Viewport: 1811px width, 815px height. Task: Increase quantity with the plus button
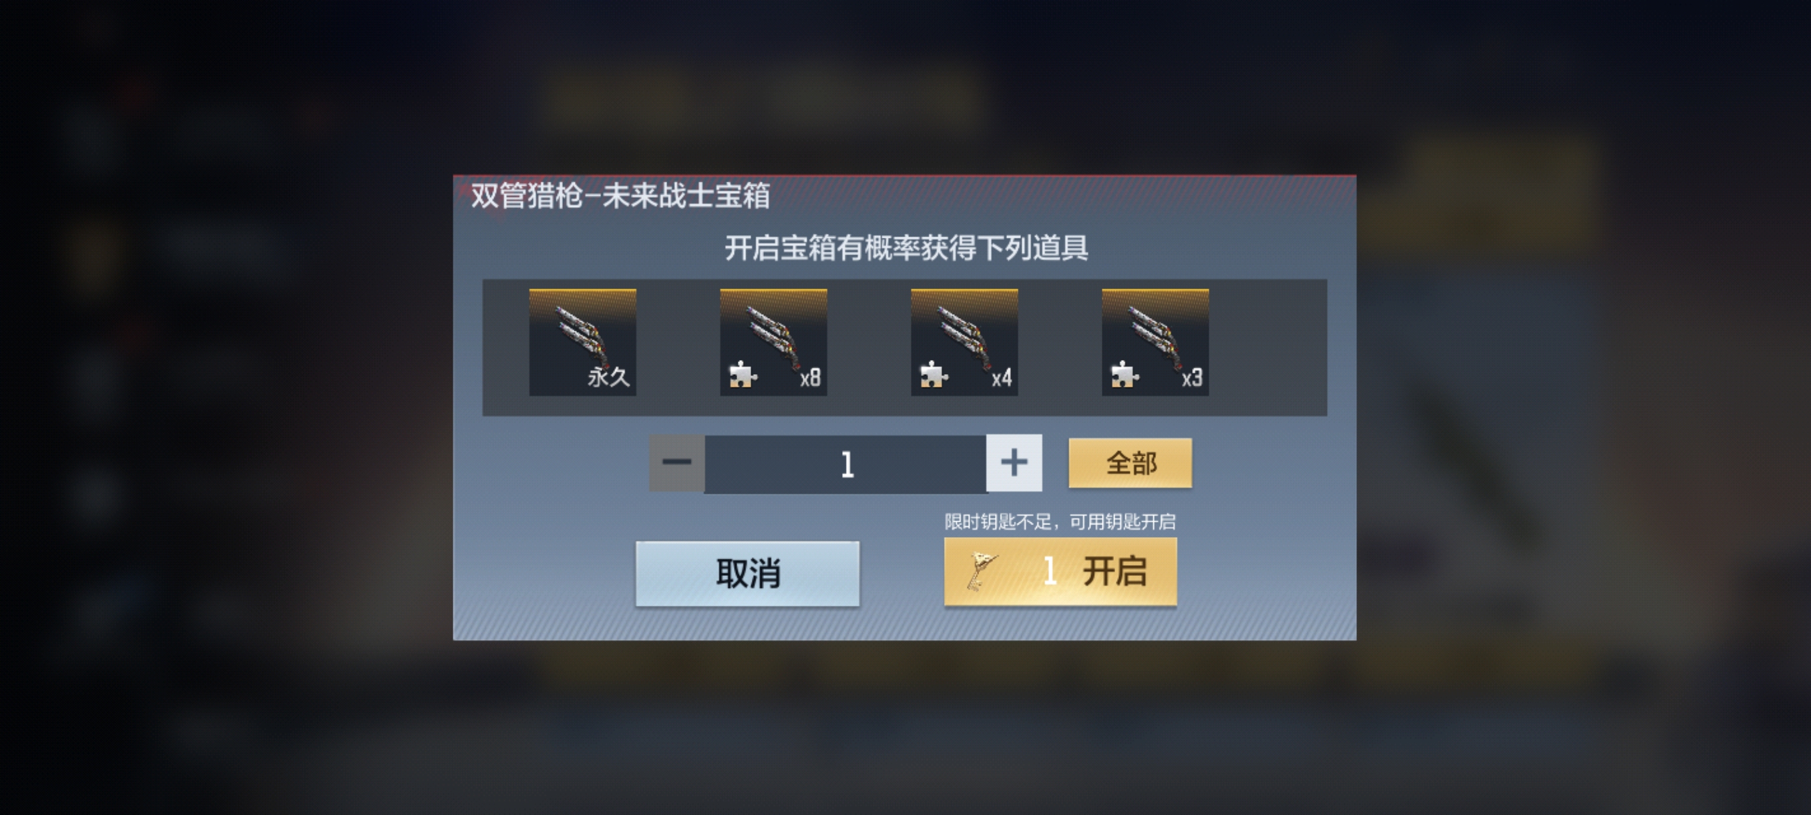(1014, 463)
